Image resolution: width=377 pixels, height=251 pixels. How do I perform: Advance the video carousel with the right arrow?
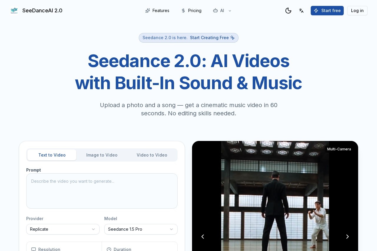347,237
